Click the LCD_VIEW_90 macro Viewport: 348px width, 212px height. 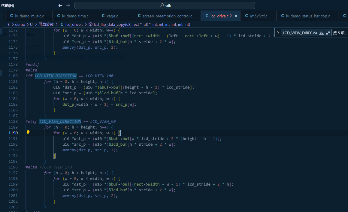[103, 121]
